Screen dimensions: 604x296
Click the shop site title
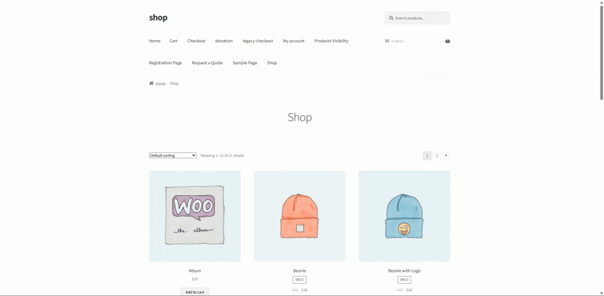click(158, 18)
